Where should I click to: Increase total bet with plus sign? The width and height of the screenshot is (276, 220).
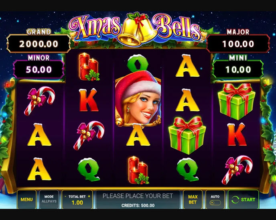coord(89,196)
